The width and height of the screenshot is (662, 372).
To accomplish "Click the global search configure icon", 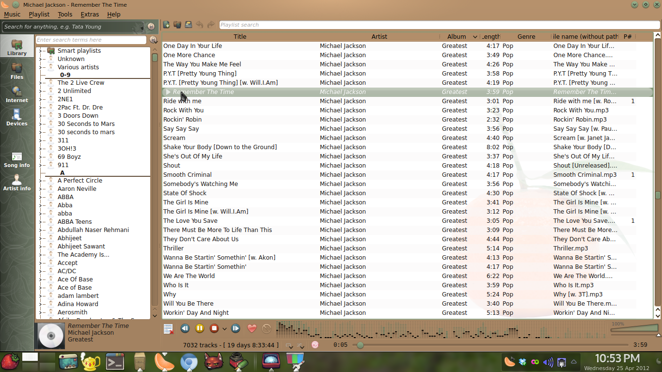I will click(x=151, y=27).
